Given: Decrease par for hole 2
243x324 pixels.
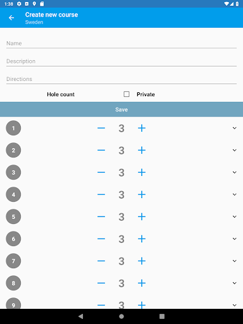Looking at the screenshot, I should click(101, 150).
